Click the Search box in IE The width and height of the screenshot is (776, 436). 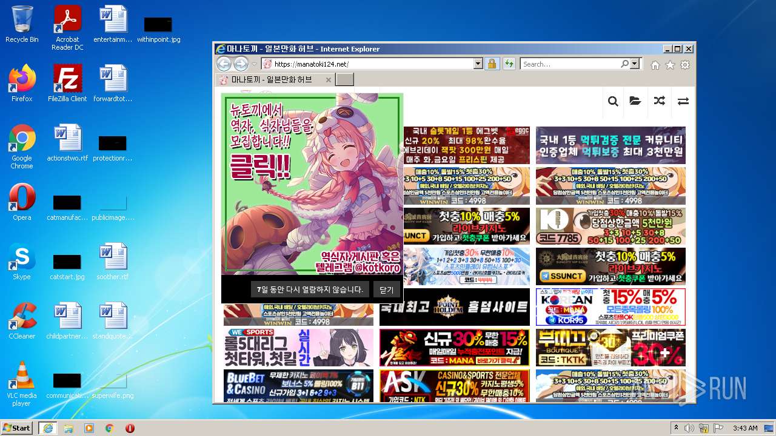570,64
